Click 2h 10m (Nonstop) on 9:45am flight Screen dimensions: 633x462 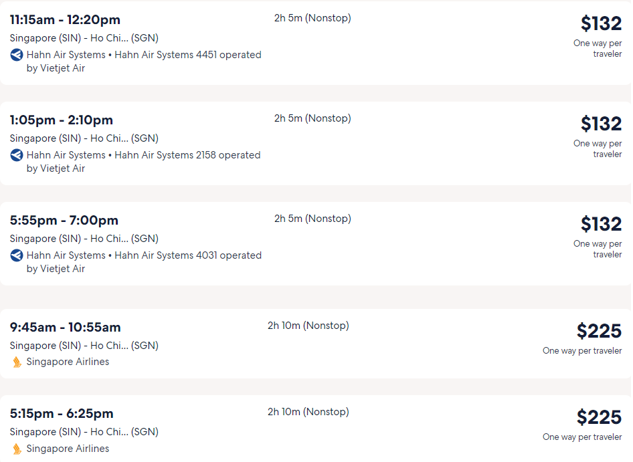[x=308, y=326]
